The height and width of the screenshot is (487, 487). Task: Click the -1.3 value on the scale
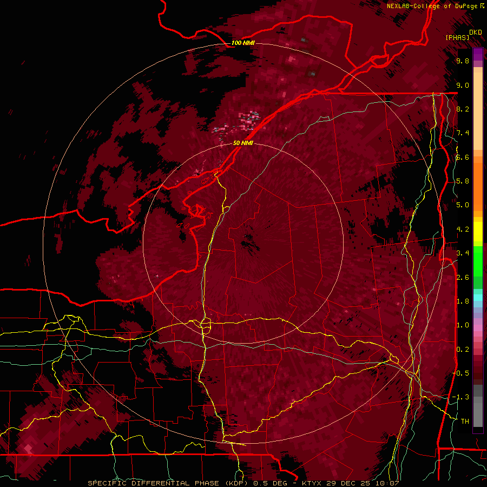coord(461,397)
